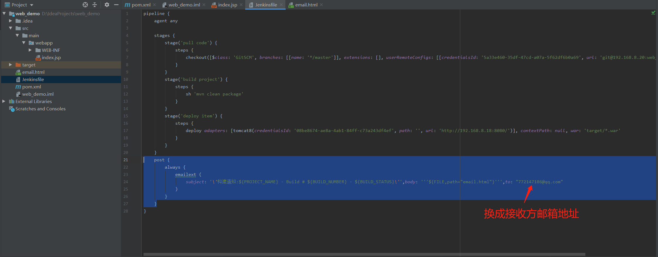Close the email.html tab
The height and width of the screenshot is (257, 658).
321,5
